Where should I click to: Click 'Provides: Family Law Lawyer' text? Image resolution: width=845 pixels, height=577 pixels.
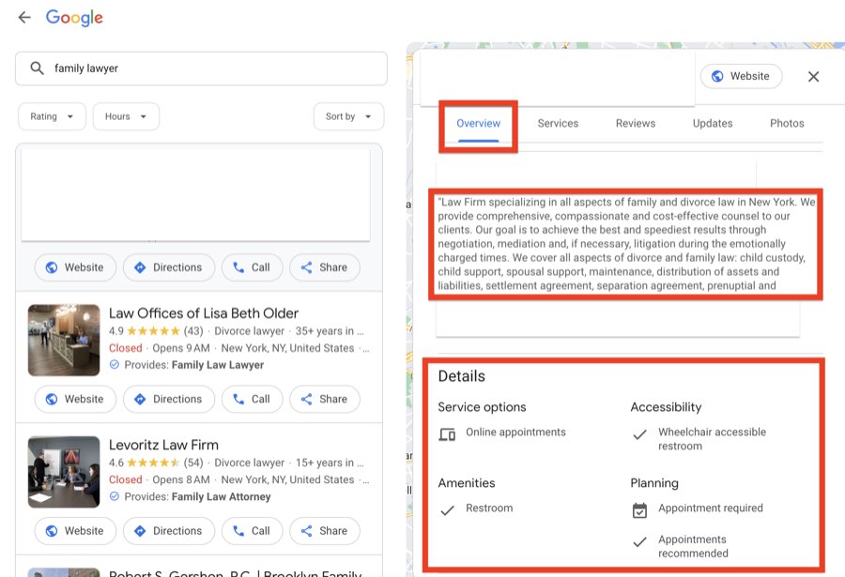[194, 365]
